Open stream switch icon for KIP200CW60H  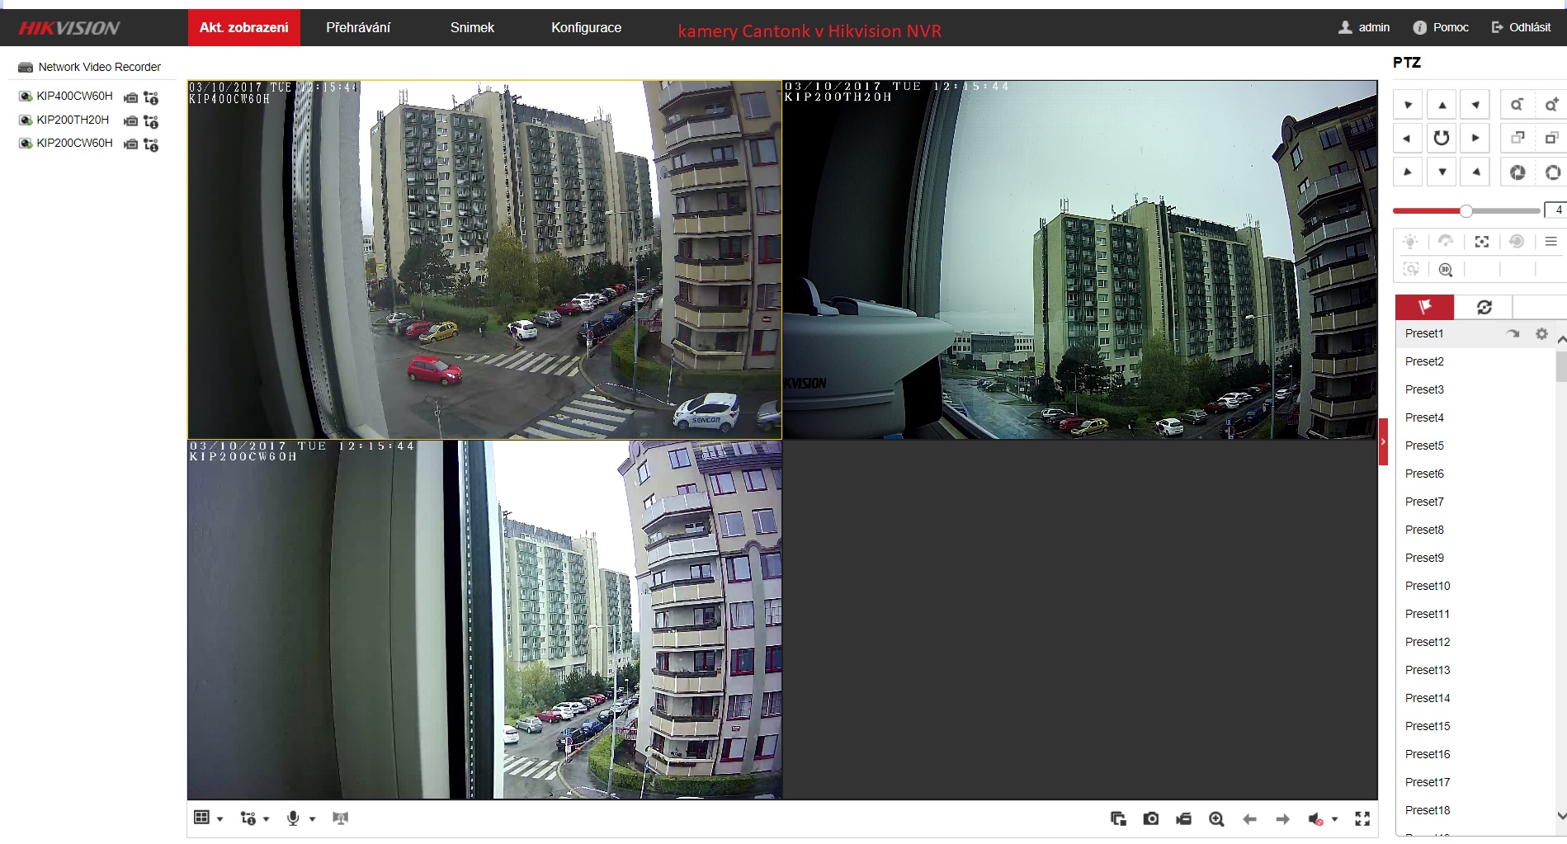coord(151,144)
